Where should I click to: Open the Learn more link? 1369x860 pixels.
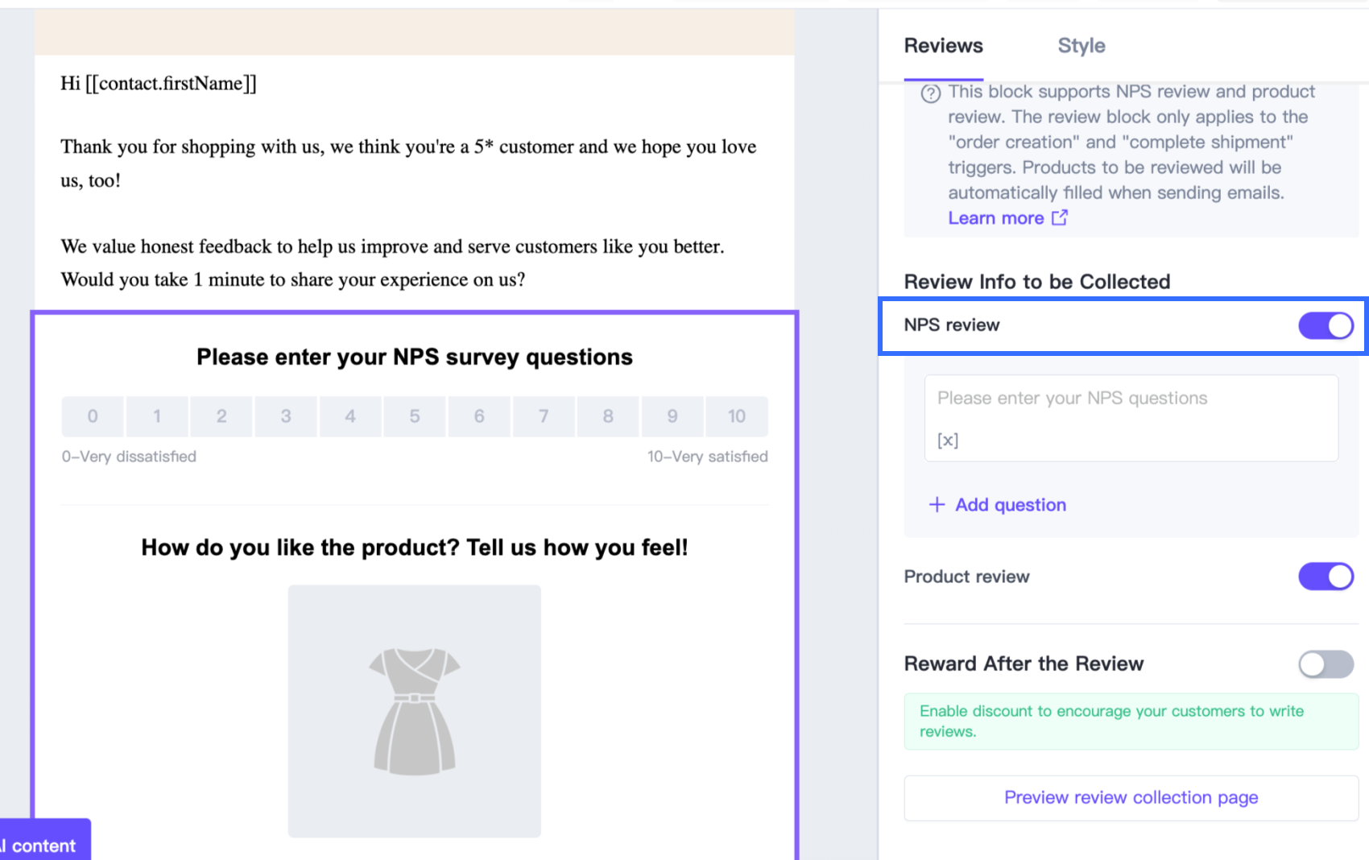pos(995,218)
